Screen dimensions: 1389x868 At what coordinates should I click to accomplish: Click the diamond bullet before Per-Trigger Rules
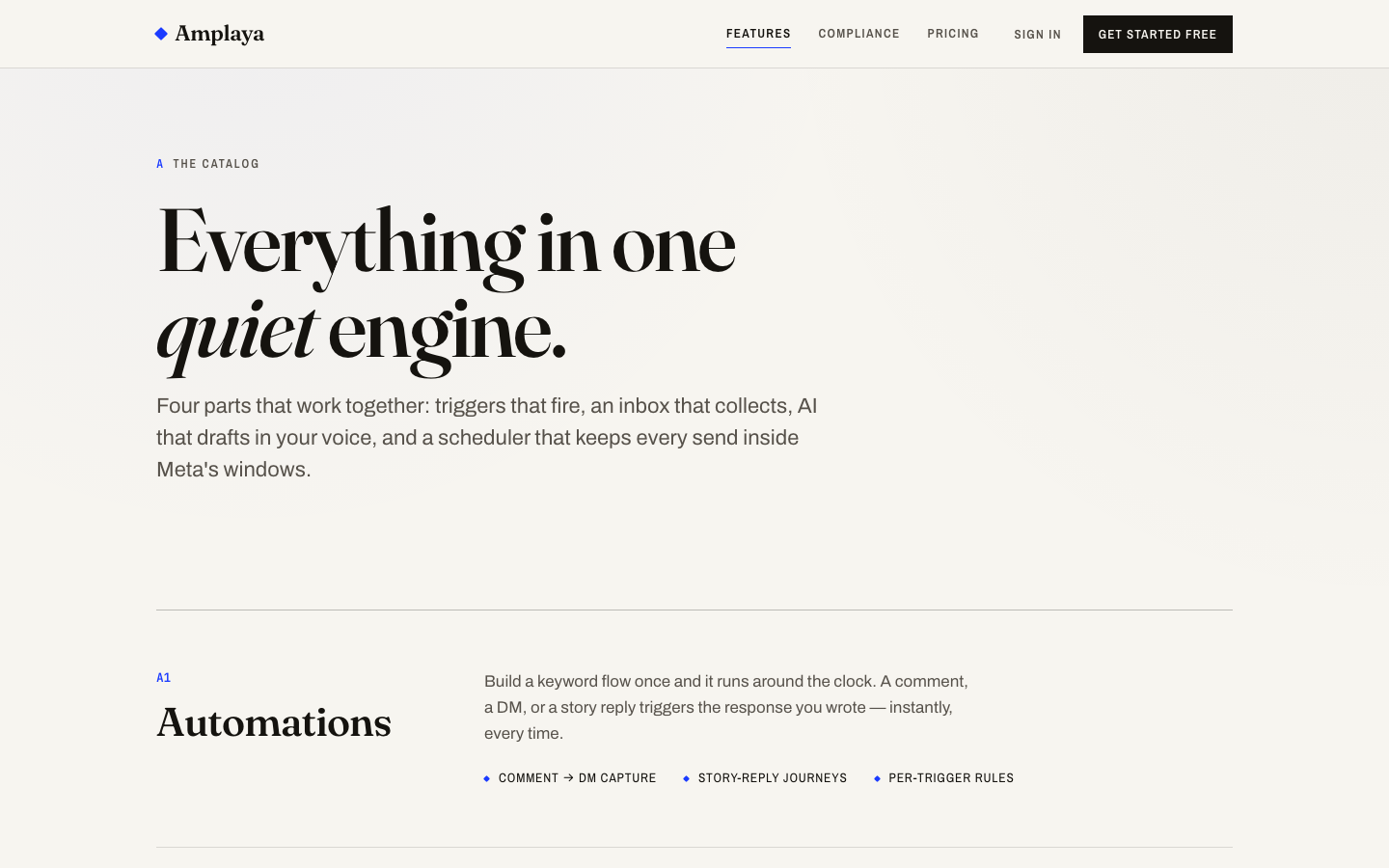pyautogui.click(x=878, y=778)
